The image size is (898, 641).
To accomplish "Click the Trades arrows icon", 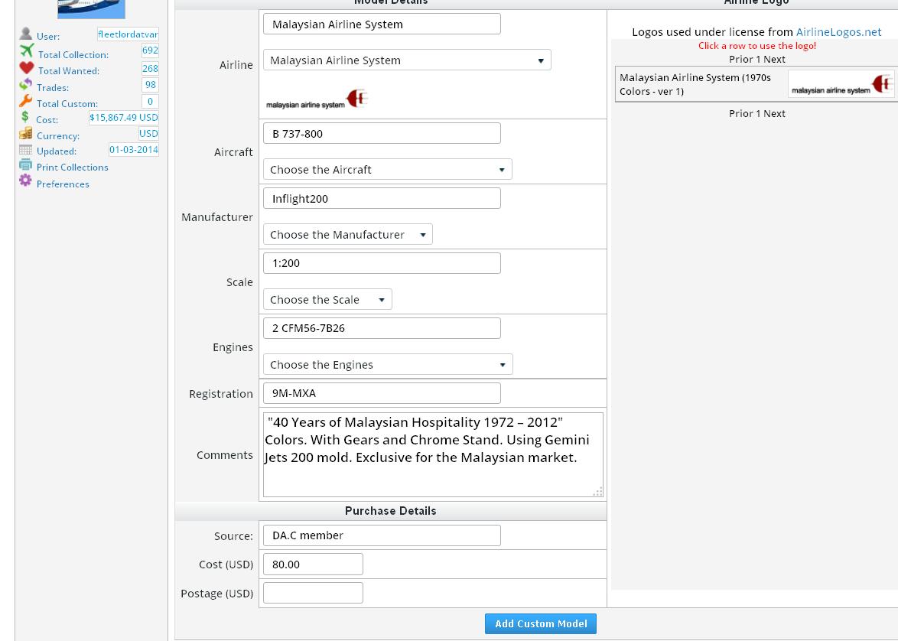I will pyautogui.click(x=25, y=84).
